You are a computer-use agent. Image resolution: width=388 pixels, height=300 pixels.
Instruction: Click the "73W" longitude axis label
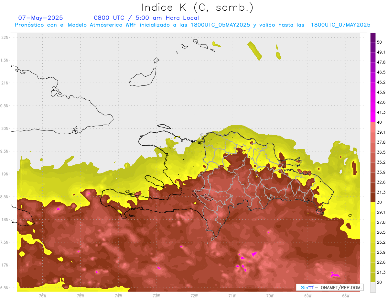coord(156,295)
